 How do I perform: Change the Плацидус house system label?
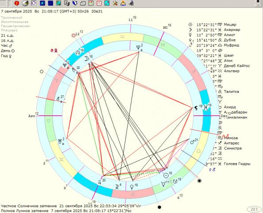9,30
